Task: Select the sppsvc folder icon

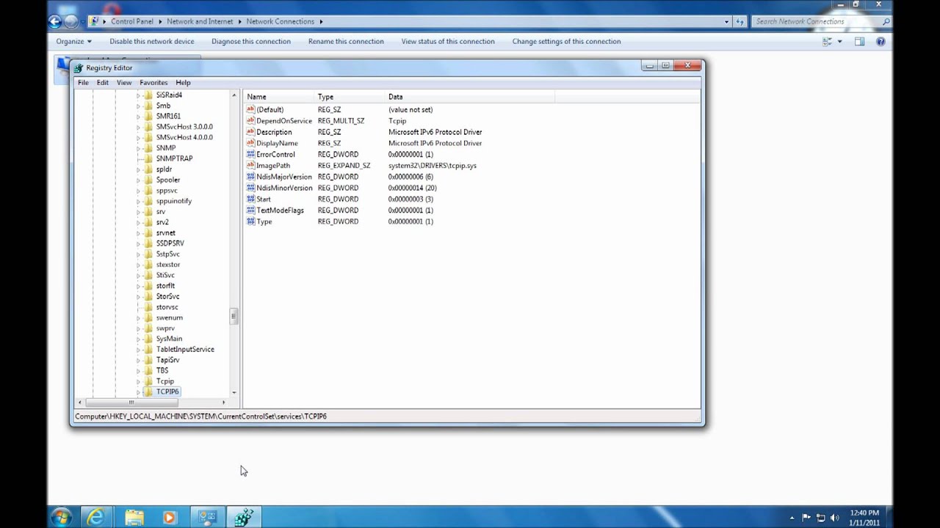Action: 148,191
